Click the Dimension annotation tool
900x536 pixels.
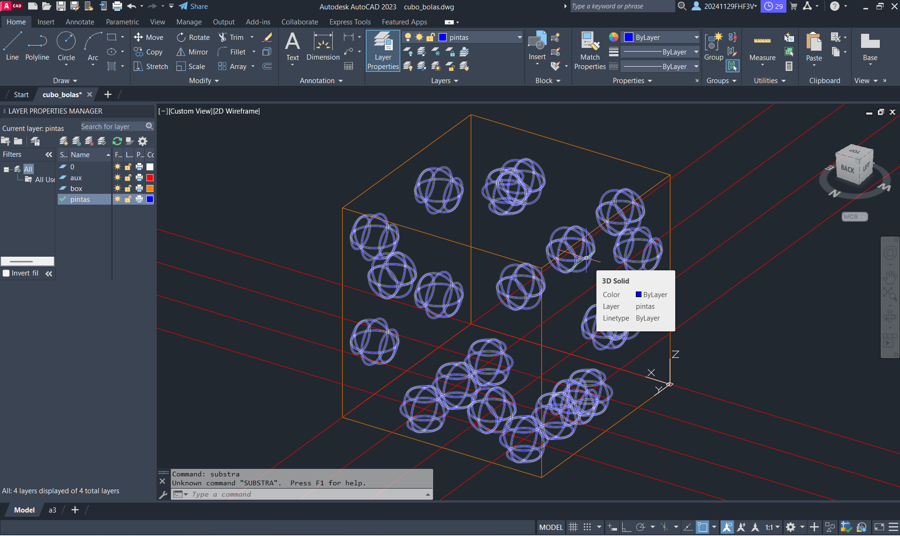pos(323,46)
